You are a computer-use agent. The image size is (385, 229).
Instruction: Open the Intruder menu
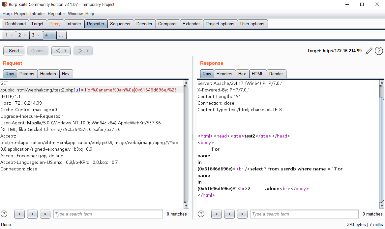(38, 14)
